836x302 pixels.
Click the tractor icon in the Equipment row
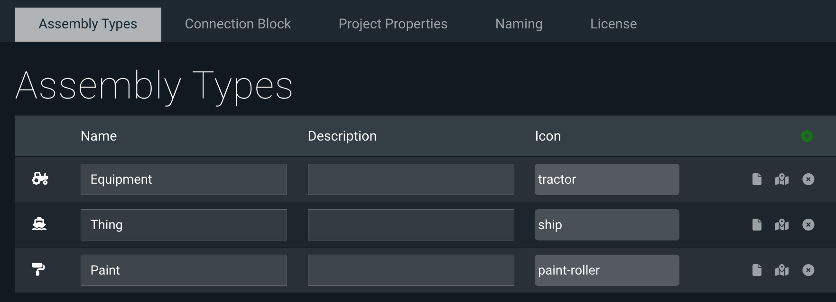39,179
